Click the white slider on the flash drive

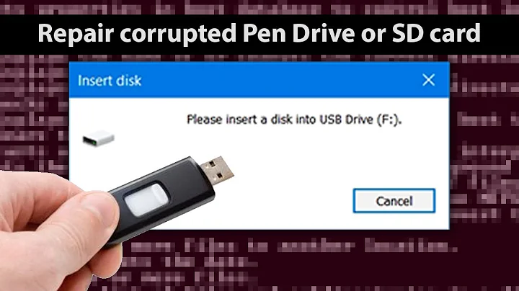[146, 200]
